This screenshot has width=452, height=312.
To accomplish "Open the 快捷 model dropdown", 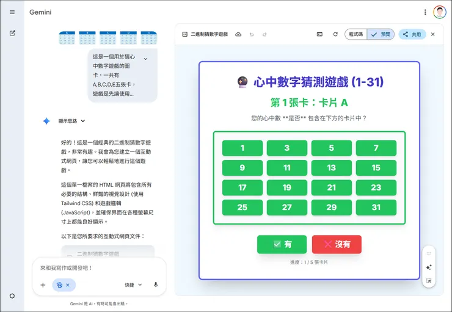I will (133, 285).
